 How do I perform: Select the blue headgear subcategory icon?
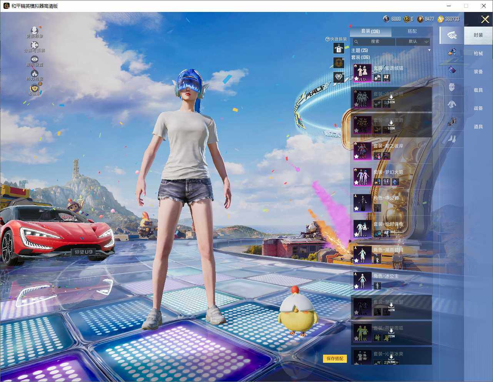(452, 52)
